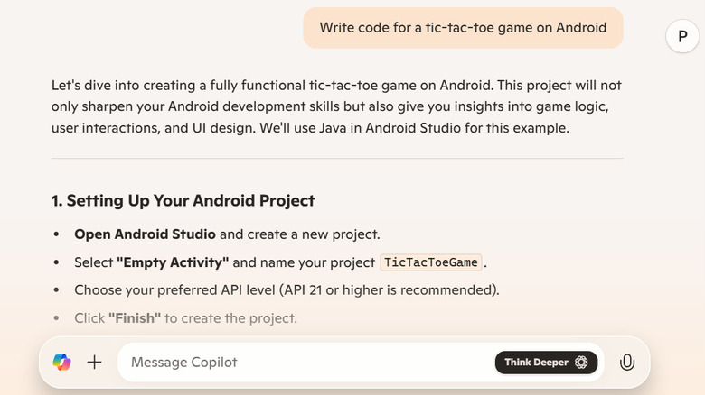Click the "to create the project" text
The image size is (705, 395).
pyautogui.click(x=230, y=318)
